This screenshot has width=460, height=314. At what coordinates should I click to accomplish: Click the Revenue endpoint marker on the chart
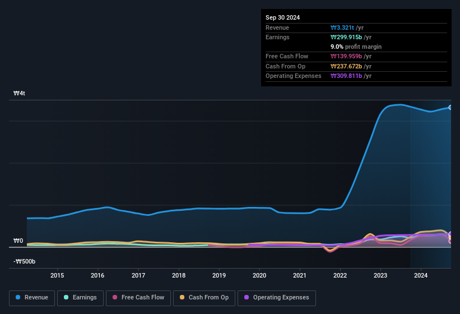pos(450,108)
